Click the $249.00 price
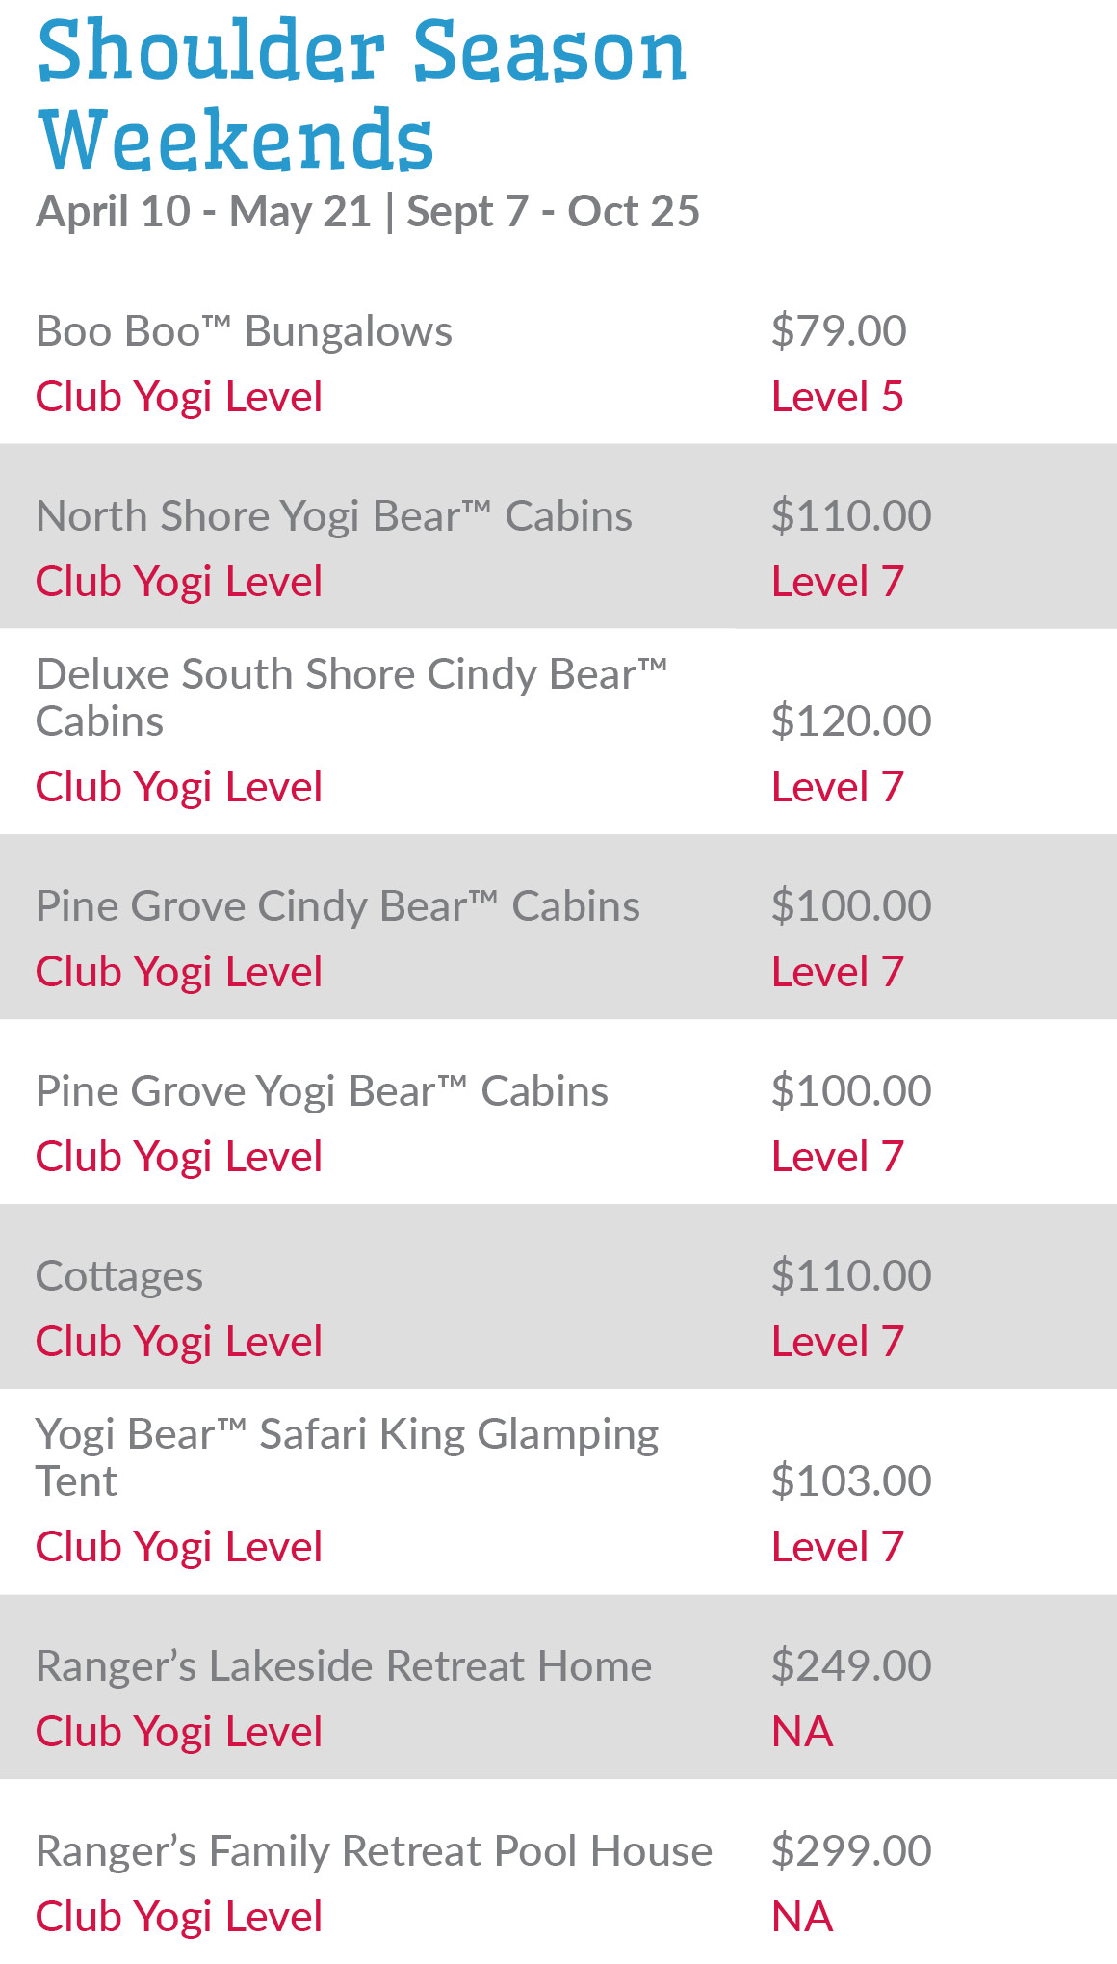 pos(850,1666)
